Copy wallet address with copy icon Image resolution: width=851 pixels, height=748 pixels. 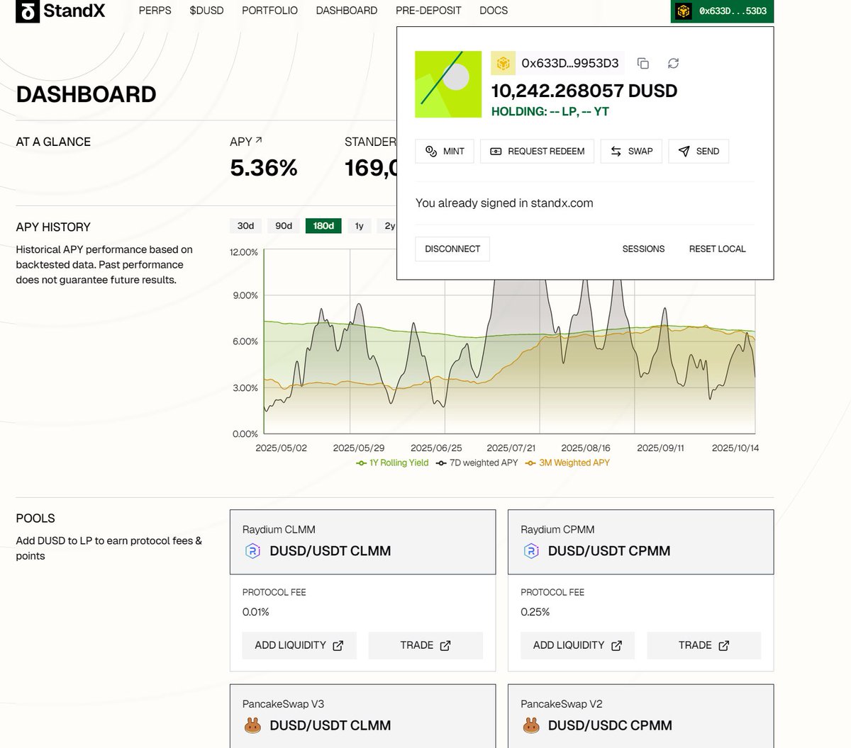643,63
